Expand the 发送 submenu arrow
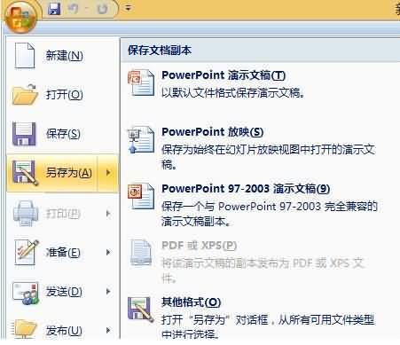Image resolution: width=400 pixels, height=345 pixels. [x=108, y=292]
